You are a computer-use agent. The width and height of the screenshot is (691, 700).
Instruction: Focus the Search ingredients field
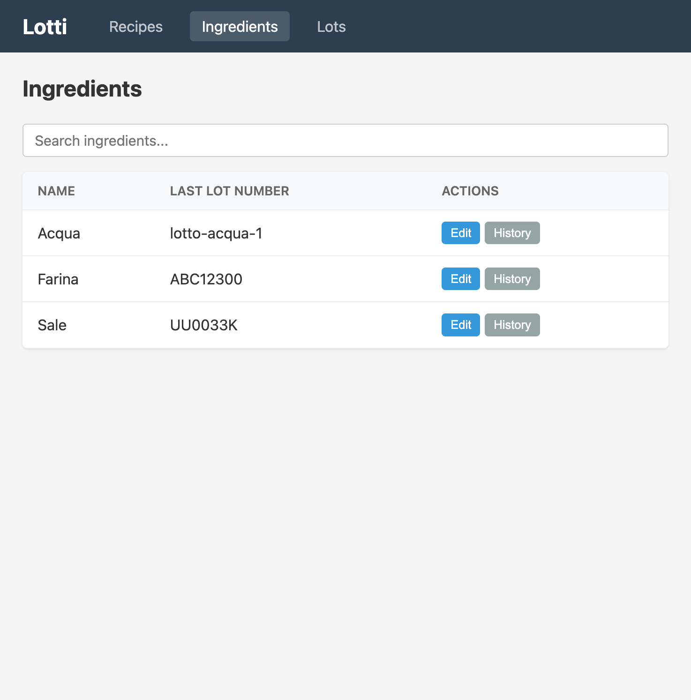click(x=345, y=141)
